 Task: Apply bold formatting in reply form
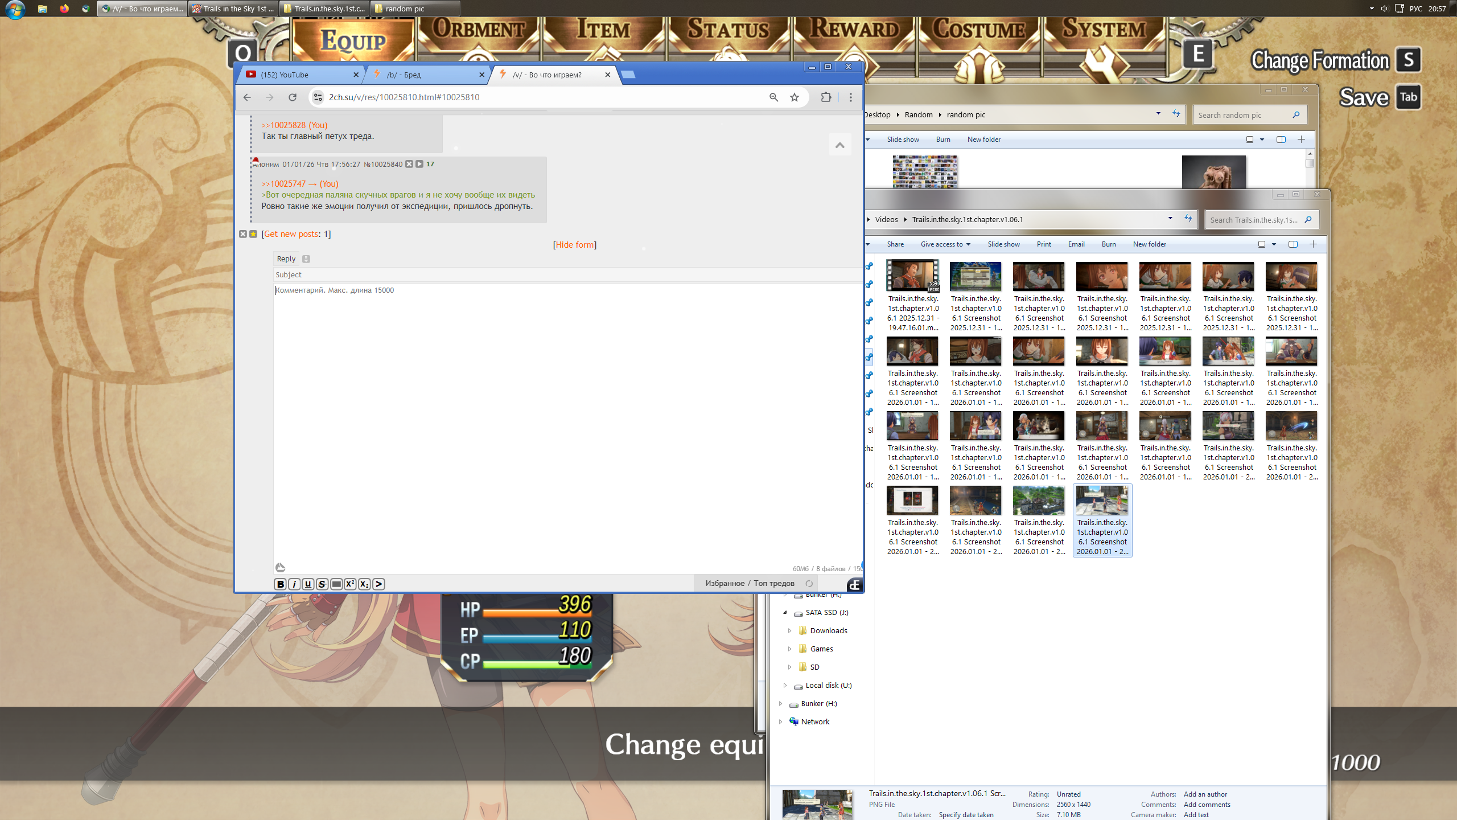click(280, 584)
